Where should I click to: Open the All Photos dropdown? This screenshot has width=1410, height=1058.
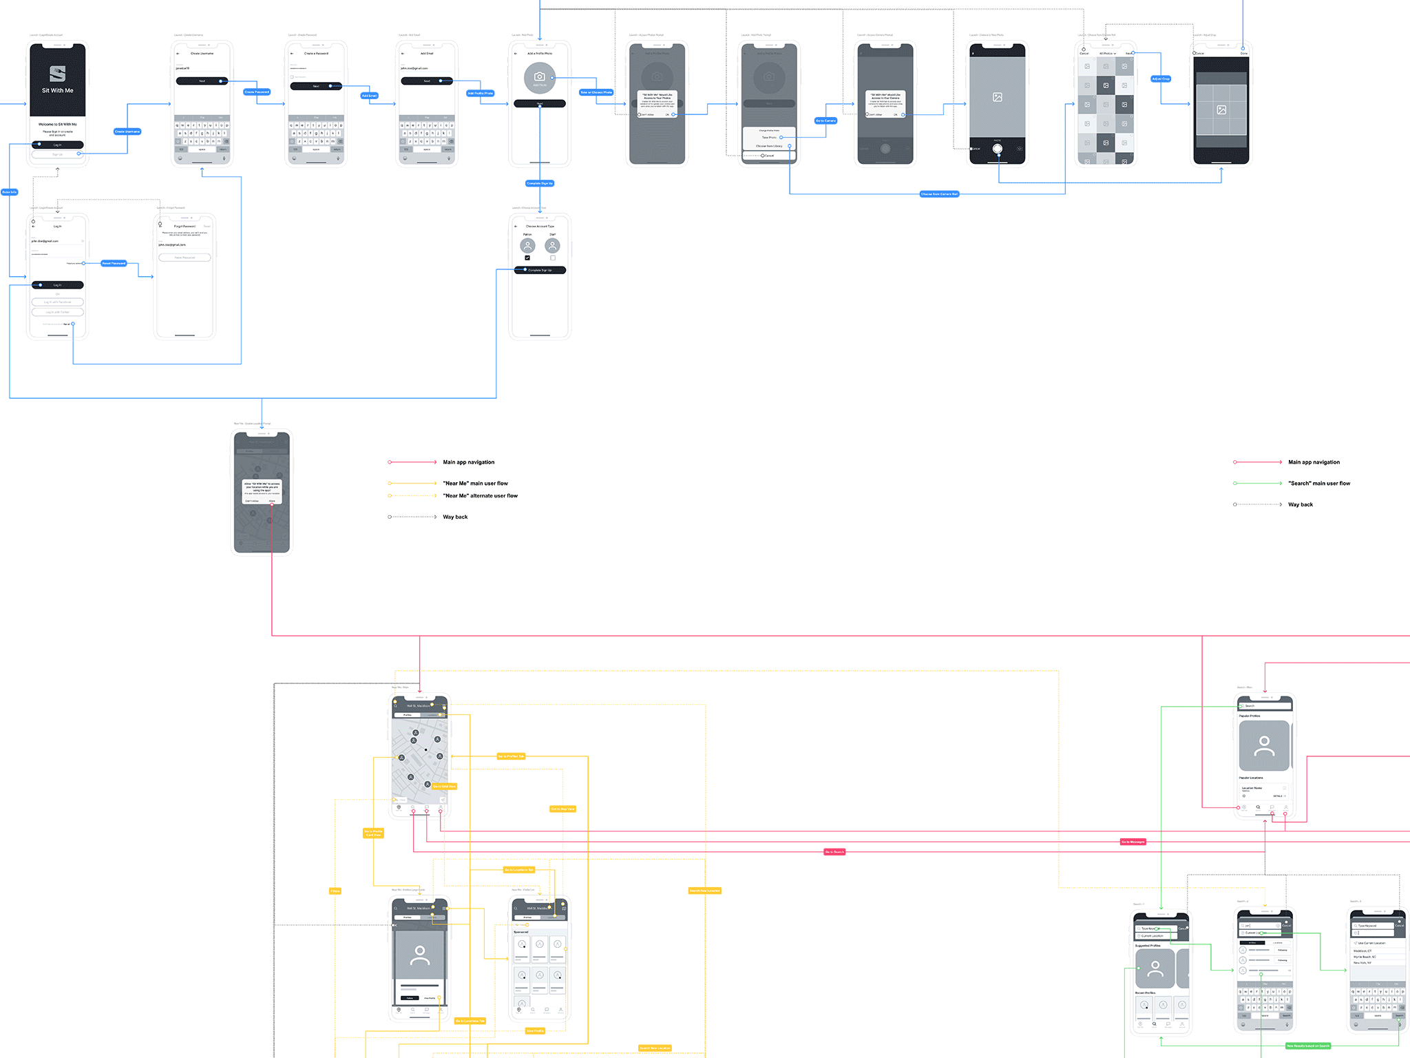click(x=1107, y=53)
